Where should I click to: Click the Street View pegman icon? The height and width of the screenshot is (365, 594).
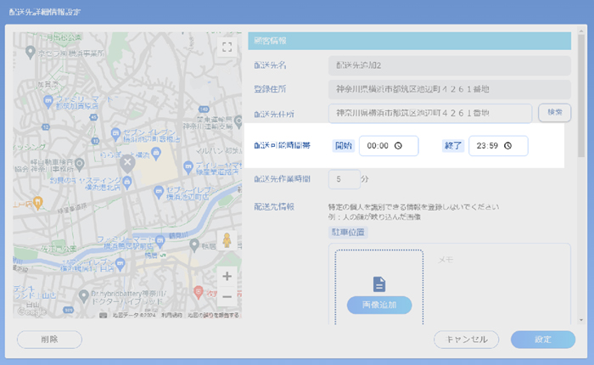[x=227, y=240]
